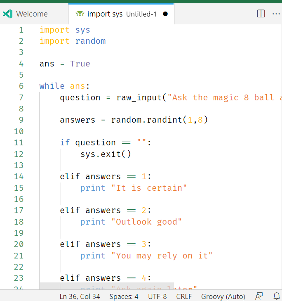
Task: Open the feedback icon in status bar
Action: pos(259,296)
